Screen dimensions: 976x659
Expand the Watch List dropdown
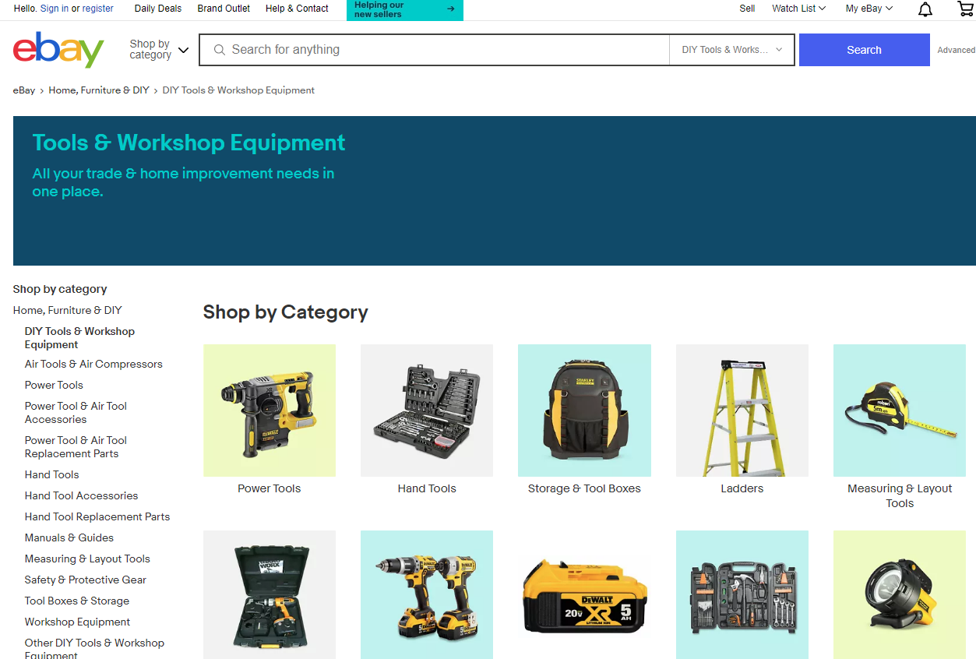[798, 9]
